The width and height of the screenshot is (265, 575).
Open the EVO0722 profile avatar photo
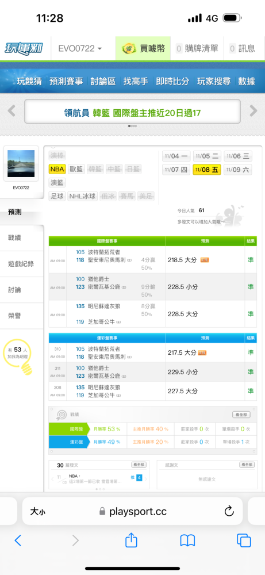(x=21, y=163)
